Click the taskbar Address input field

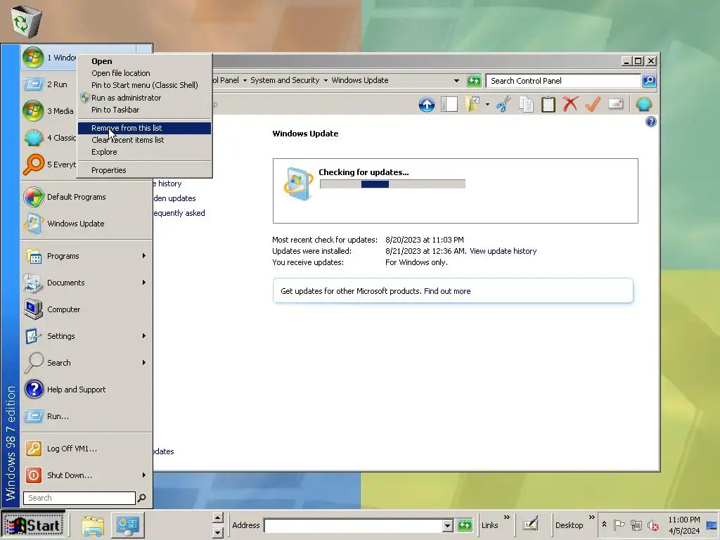click(x=354, y=525)
